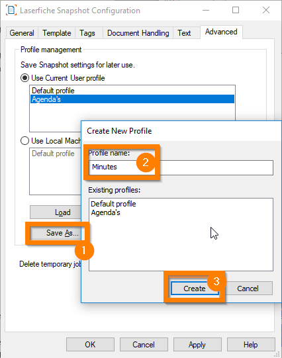Screen dimensions: 282x358
Task: Select Default profile in Local Machine list
Action: point(56,154)
